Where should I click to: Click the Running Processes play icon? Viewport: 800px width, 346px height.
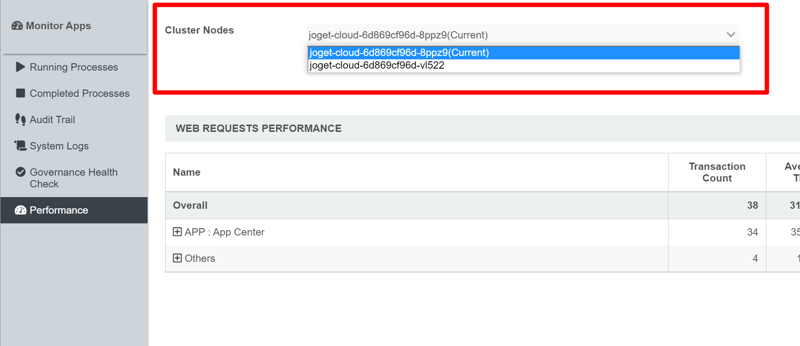coord(20,67)
